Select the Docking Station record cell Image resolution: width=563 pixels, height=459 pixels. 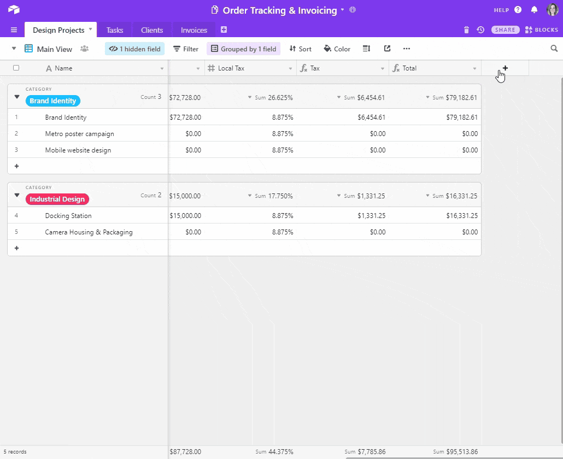tap(68, 216)
